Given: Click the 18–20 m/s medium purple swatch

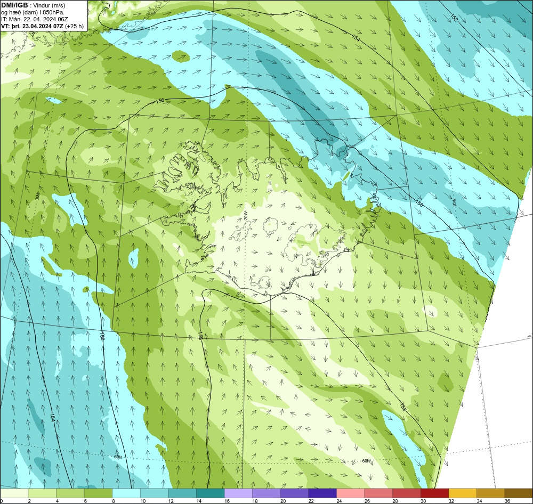Looking at the screenshot, I should click(266, 493).
